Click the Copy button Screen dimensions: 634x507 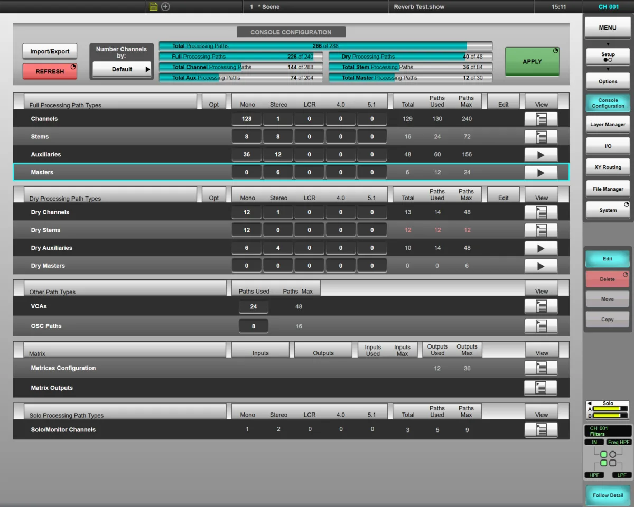[608, 320]
